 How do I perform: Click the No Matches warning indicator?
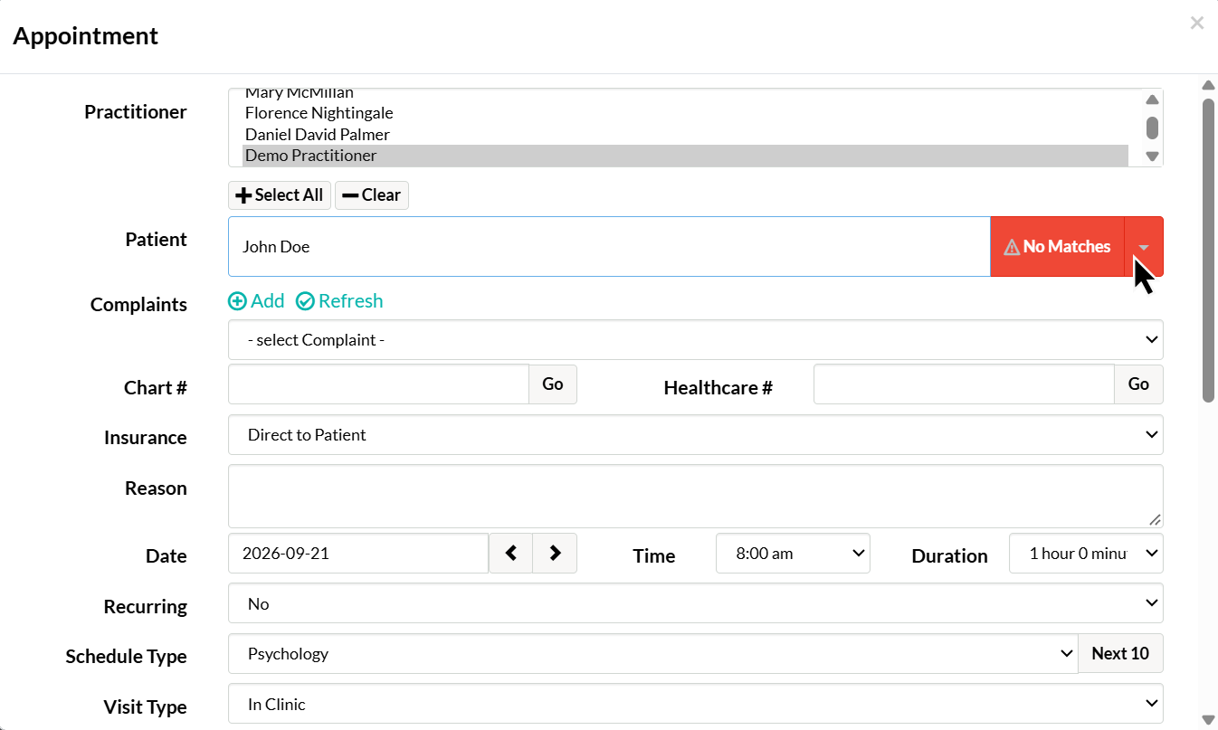coord(1057,246)
